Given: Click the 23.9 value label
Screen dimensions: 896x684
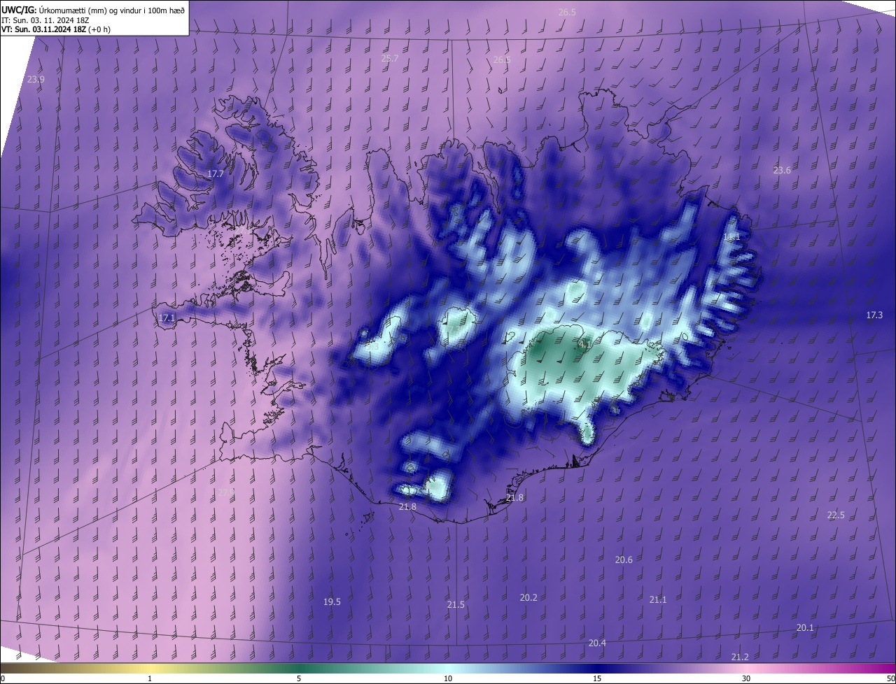Looking at the screenshot, I should tap(36, 80).
